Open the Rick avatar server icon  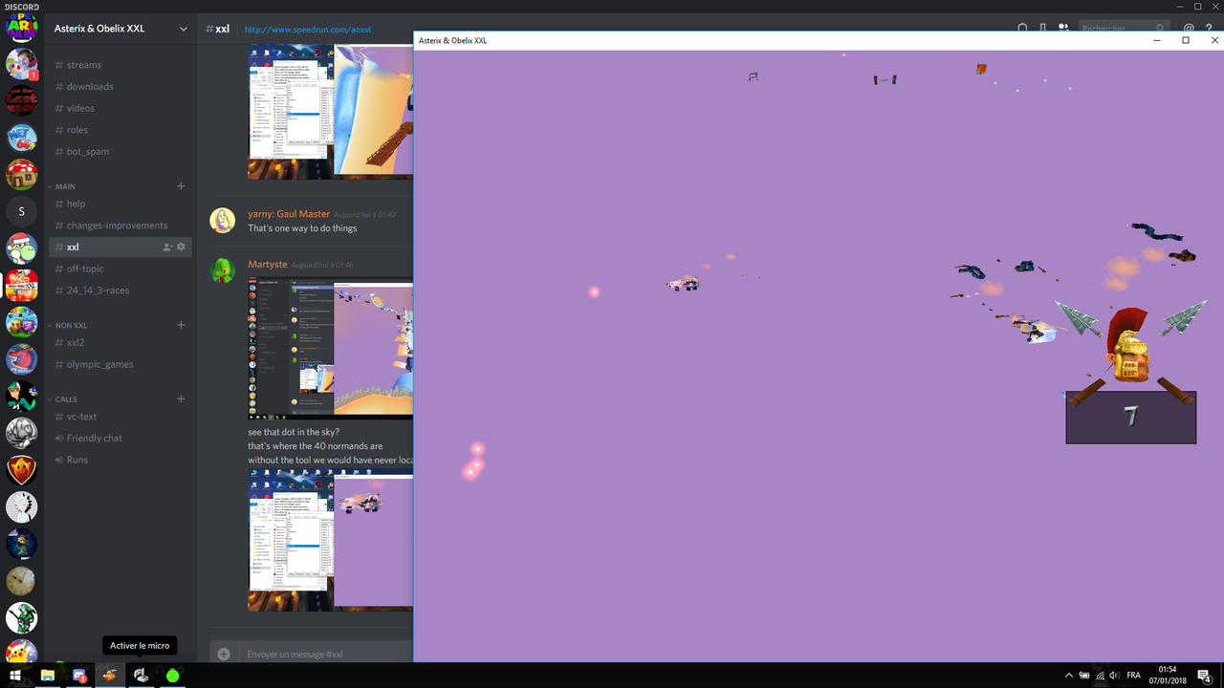tap(21, 507)
